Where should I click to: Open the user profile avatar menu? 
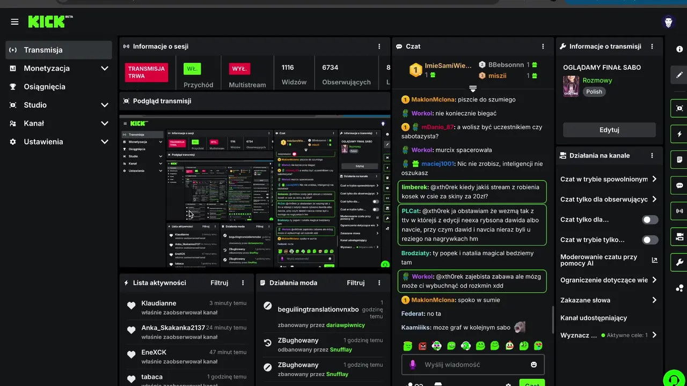668,22
